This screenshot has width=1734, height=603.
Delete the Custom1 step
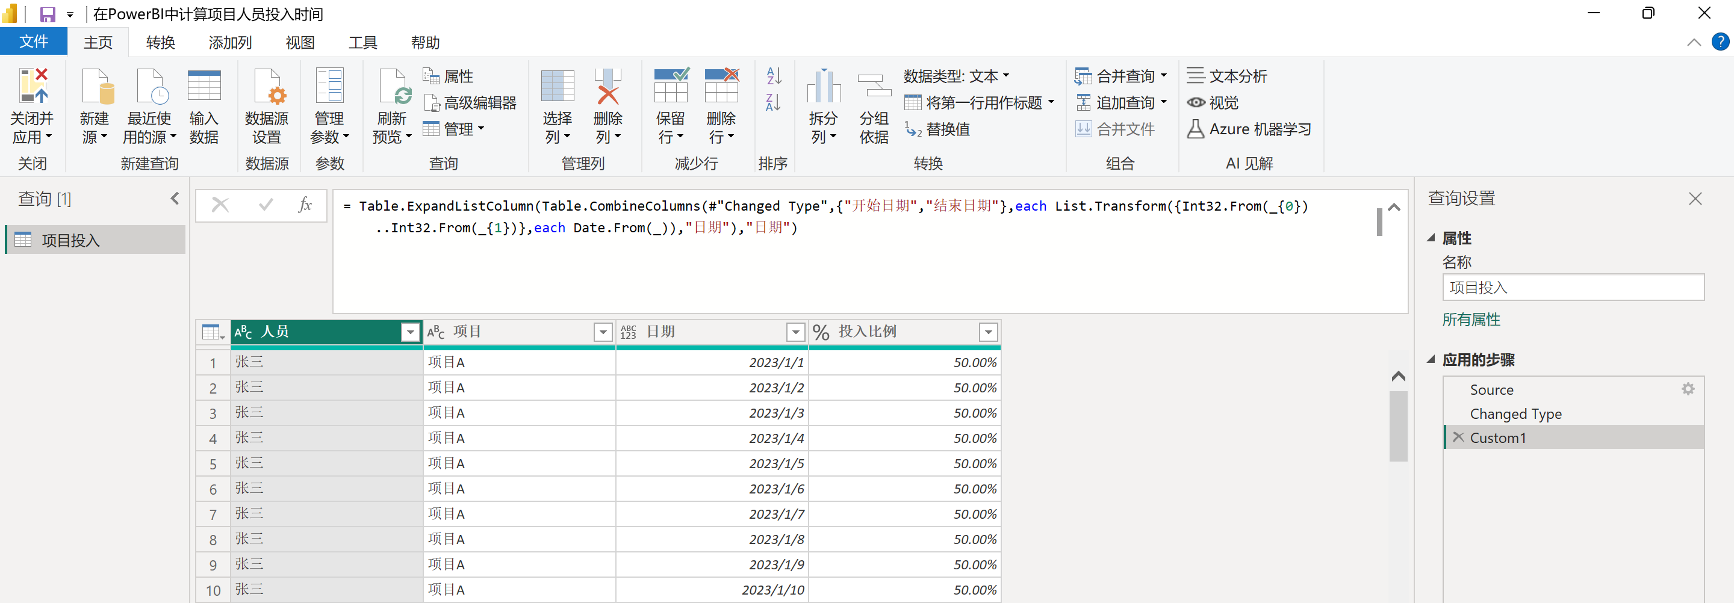tap(1458, 438)
